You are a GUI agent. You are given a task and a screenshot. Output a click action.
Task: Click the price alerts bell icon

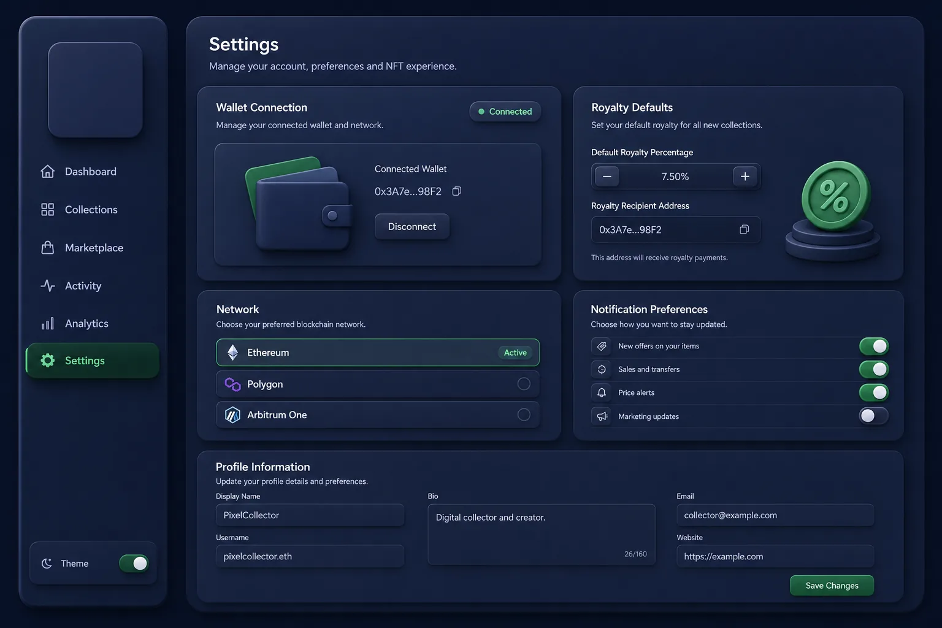pos(602,392)
